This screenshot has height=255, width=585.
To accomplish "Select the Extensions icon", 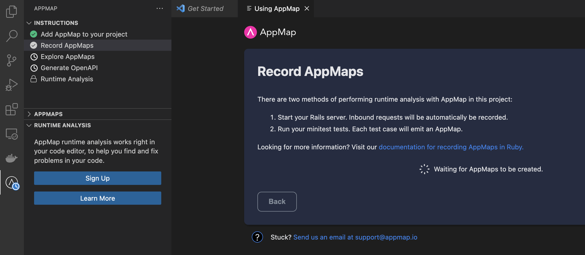I will tap(11, 109).
